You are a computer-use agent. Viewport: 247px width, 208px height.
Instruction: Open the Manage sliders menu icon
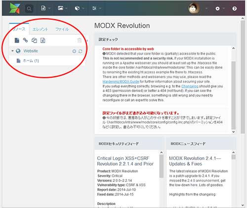click(94, 8)
